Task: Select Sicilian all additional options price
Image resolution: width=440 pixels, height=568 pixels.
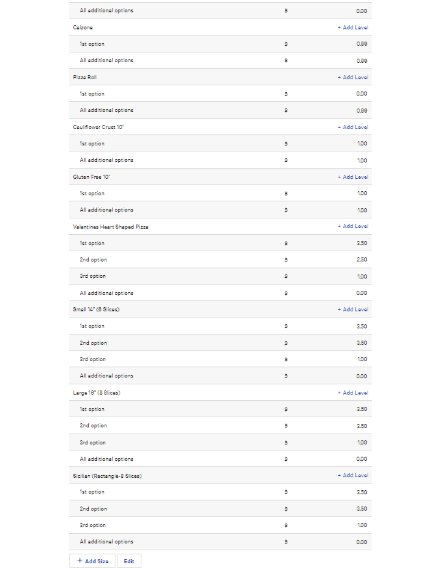Action: tap(328, 542)
